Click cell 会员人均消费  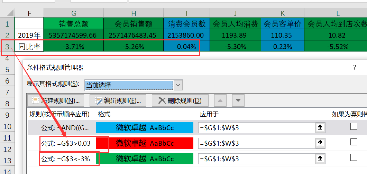235,23
